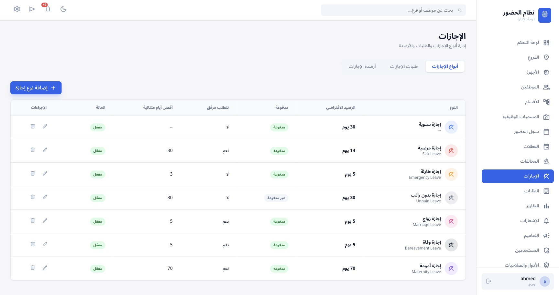Screen dimensions: 559x295
Task: Log out using the exit icon
Action: point(489,281)
